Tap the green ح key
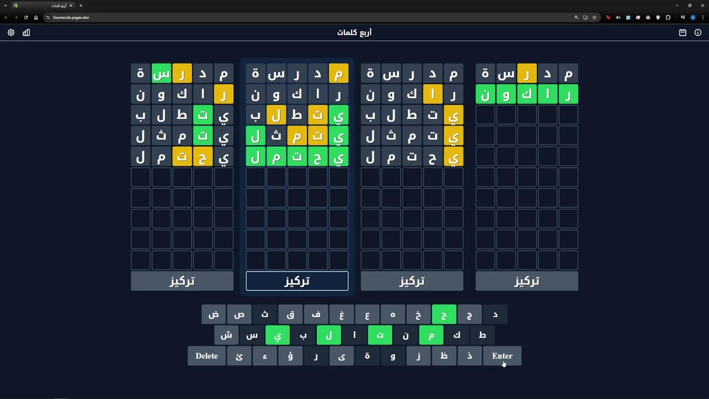This screenshot has width=709, height=399. 444,314
